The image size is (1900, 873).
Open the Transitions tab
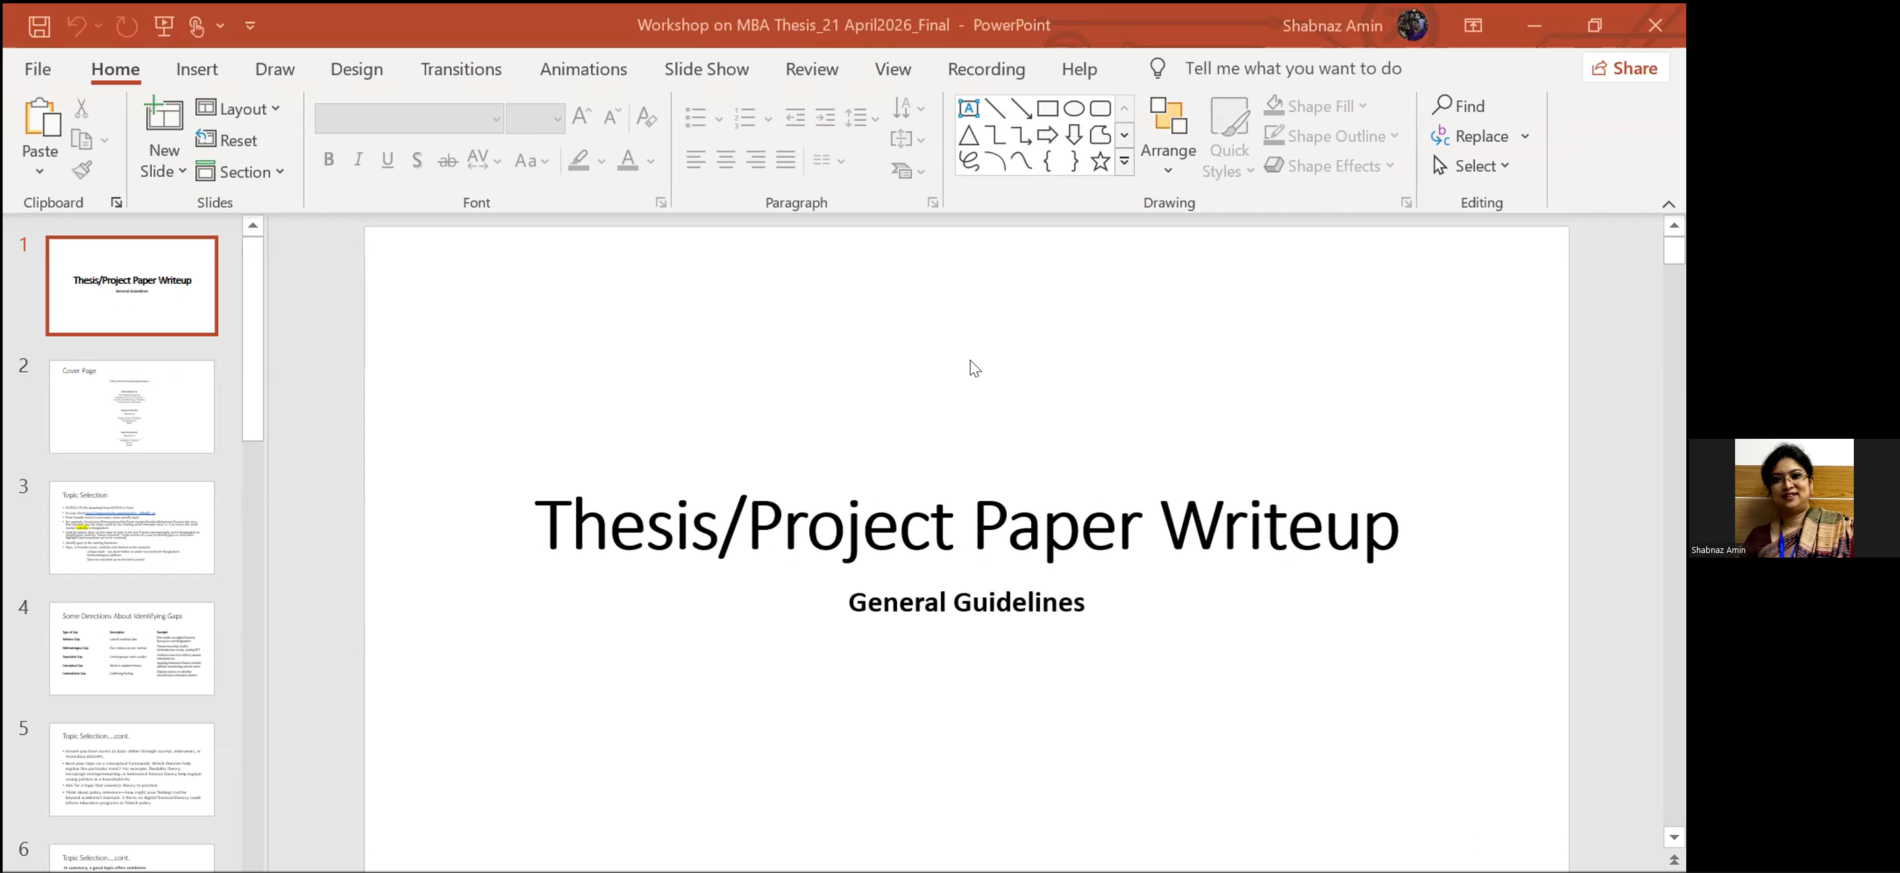461,69
